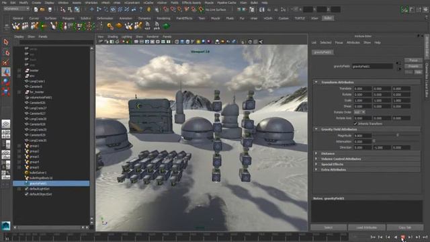Screen dimensions: 430x242
Task: Click the Presets button
Action: (x=413, y=66)
